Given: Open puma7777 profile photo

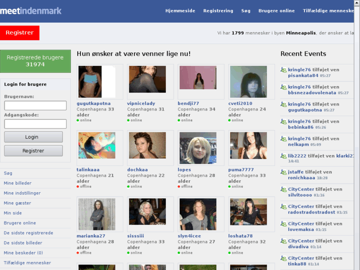Looking at the screenshot, I should point(249,146).
